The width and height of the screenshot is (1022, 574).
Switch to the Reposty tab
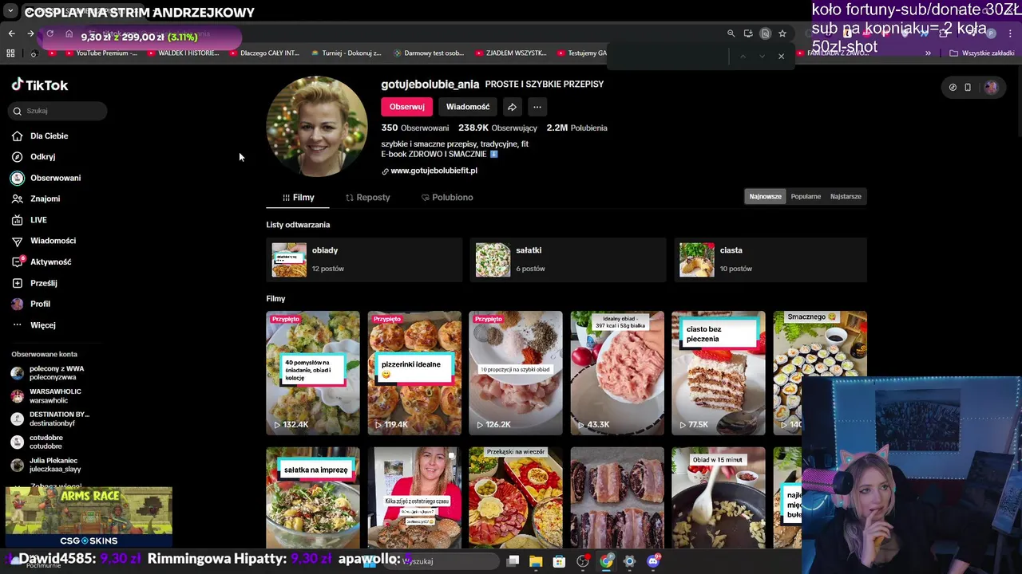tap(367, 197)
